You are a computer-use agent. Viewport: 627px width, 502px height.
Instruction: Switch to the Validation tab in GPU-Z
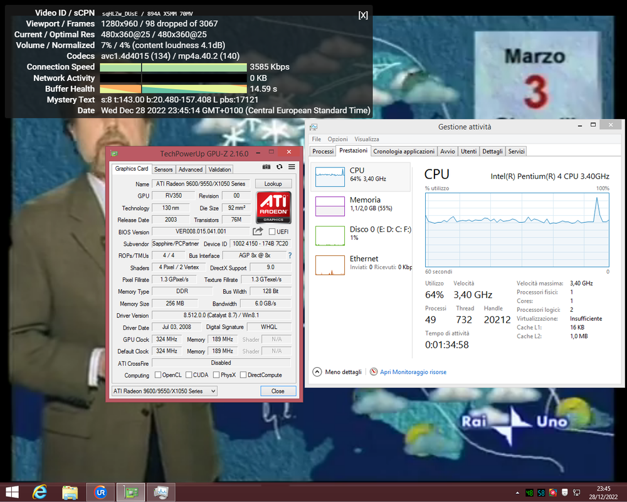pos(219,169)
